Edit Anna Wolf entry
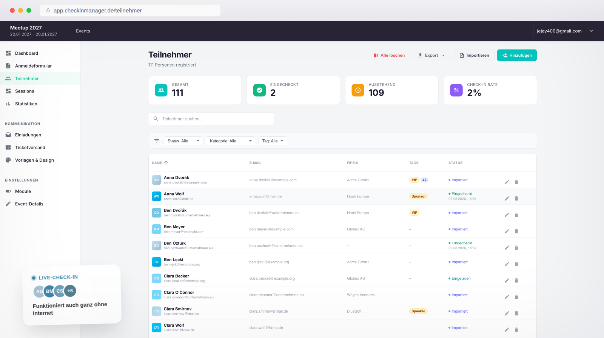The height and width of the screenshot is (338, 604). point(507,198)
